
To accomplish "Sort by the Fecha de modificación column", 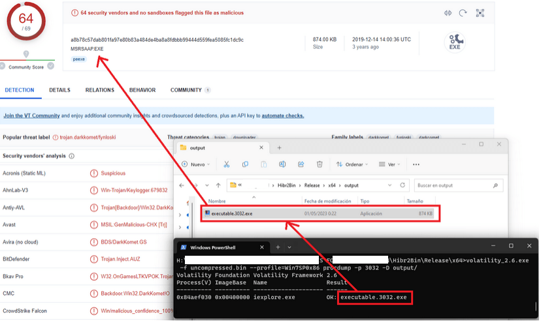I will [x=327, y=201].
